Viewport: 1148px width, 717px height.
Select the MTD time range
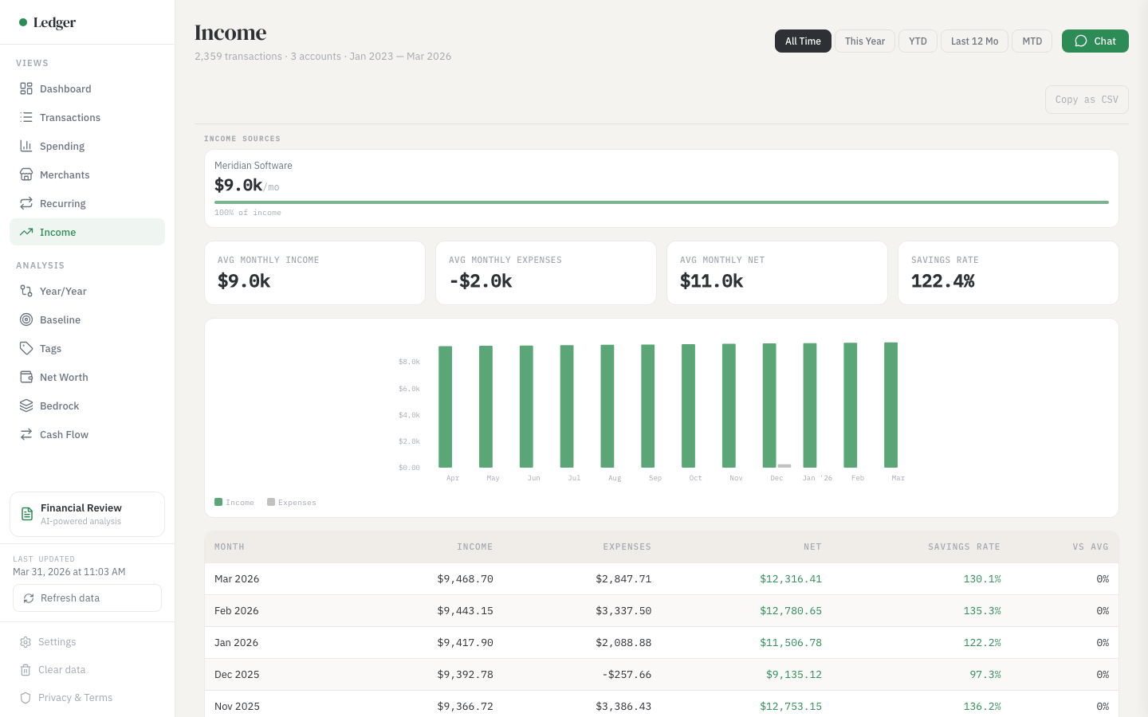click(1032, 41)
